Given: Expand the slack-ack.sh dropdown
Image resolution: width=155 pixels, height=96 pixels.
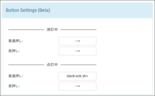Looking at the screenshot, I should pos(77,76).
